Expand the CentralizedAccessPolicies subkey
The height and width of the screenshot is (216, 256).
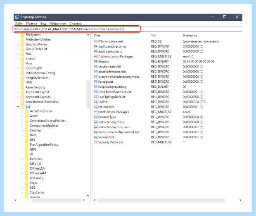(x=22, y=121)
